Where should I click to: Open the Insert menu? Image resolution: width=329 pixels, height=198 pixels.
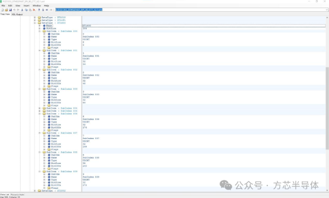pos(26,6)
